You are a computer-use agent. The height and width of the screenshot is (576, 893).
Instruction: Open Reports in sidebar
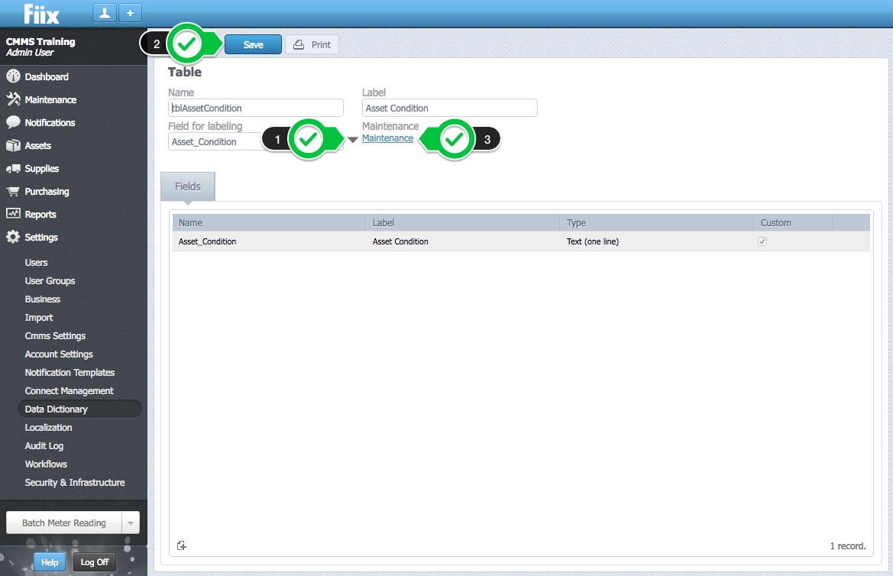pyautogui.click(x=40, y=214)
